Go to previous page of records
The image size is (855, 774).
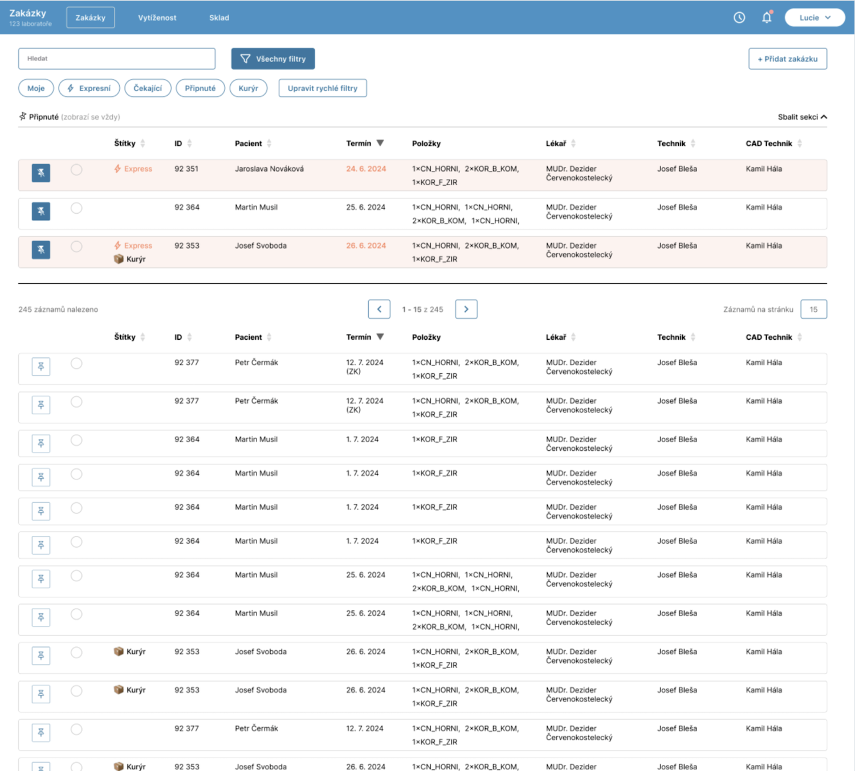(379, 309)
